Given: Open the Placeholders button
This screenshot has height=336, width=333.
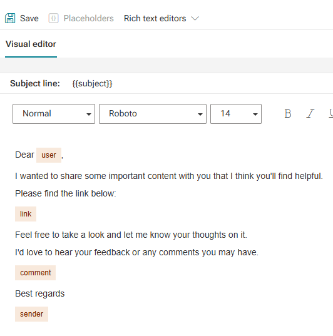Looking at the screenshot, I should (81, 18).
